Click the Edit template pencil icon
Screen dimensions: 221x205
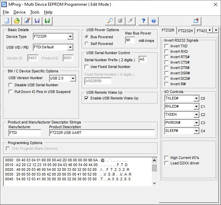coord(27,21)
